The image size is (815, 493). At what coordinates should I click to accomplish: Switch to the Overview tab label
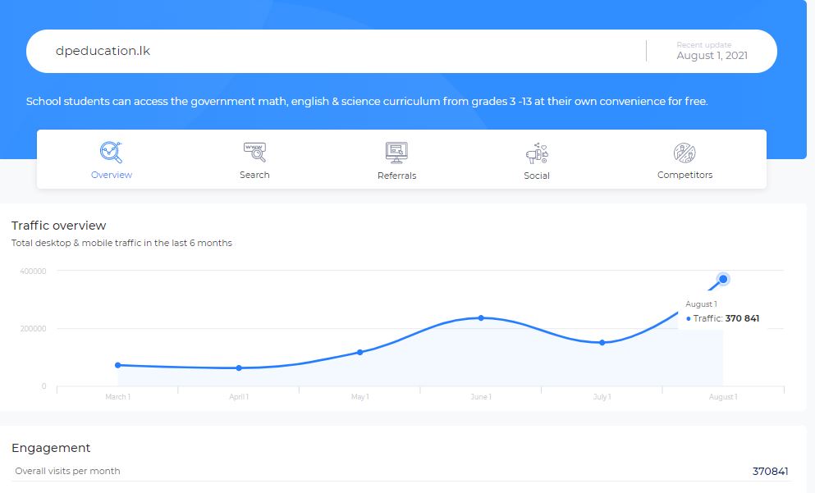(112, 175)
